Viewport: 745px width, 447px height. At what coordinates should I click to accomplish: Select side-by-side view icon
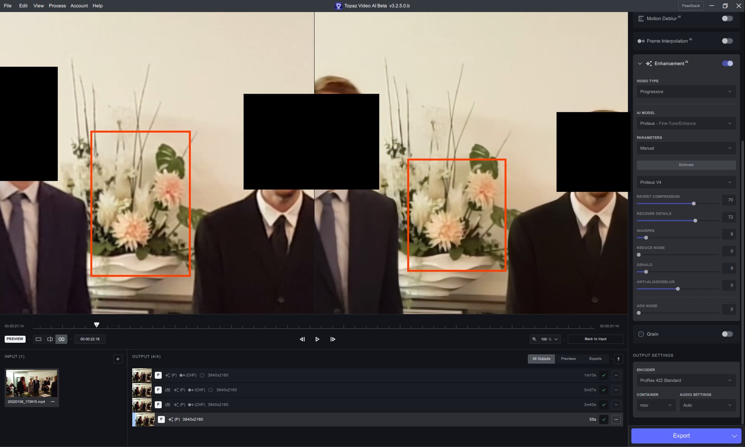pyautogui.click(x=61, y=339)
